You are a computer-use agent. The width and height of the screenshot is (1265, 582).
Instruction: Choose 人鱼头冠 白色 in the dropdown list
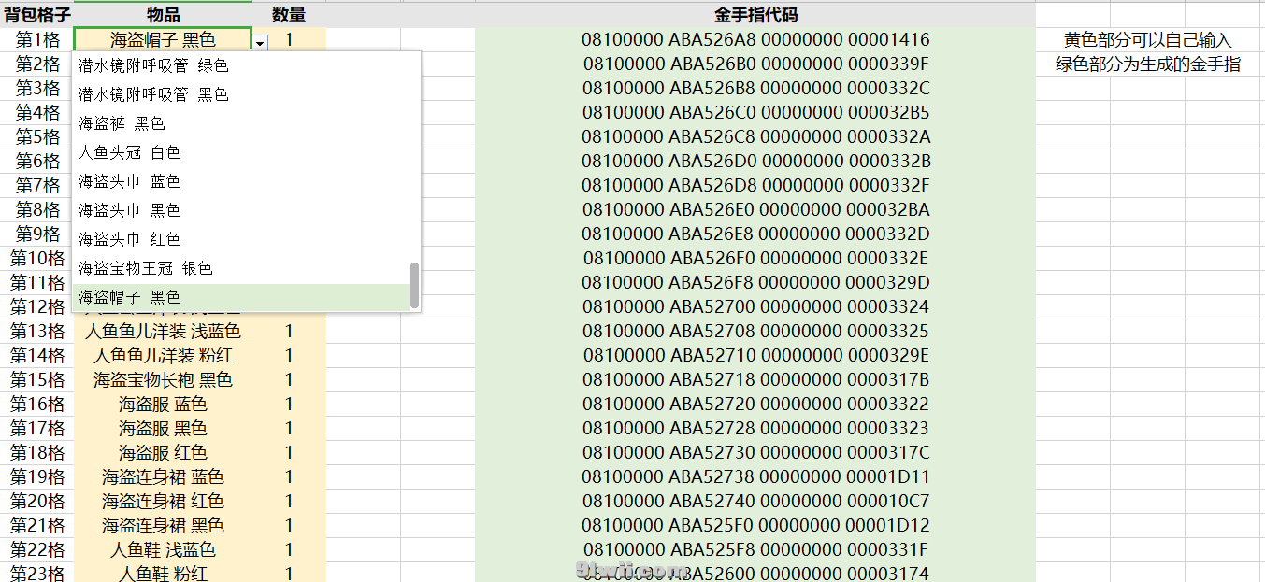coord(241,152)
